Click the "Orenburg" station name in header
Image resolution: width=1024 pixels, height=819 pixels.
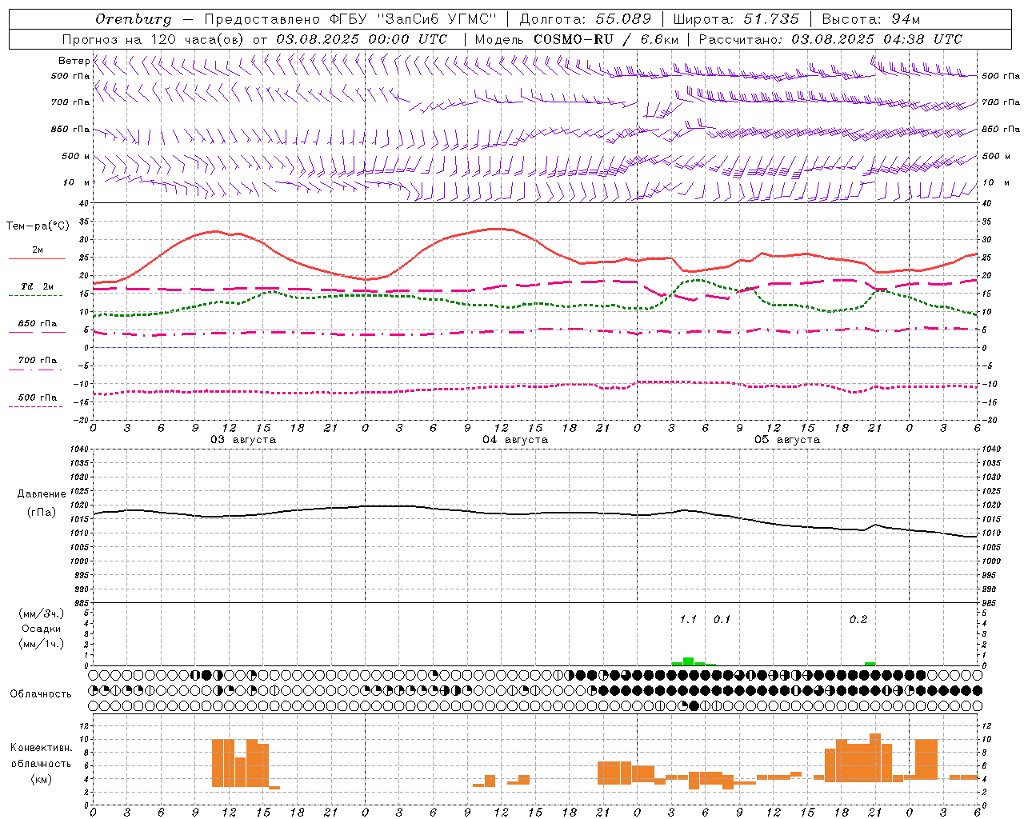(x=134, y=19)
